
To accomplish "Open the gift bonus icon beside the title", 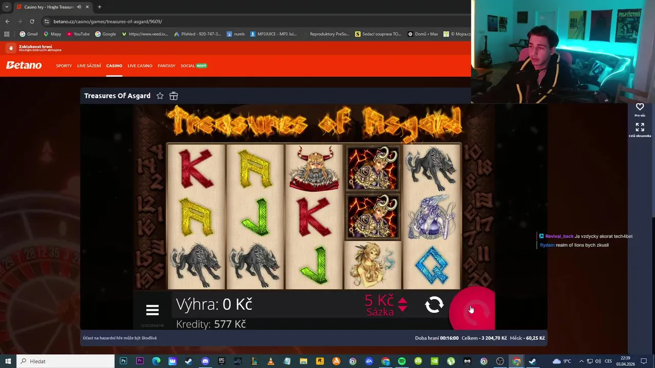I will point(173,96).
